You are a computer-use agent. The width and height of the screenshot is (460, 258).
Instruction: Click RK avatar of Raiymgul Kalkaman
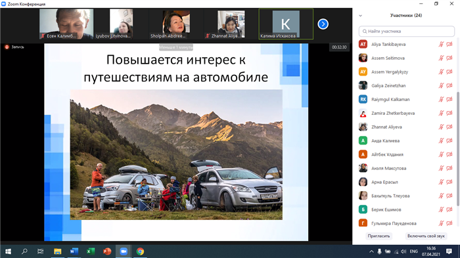coord(363,99)
